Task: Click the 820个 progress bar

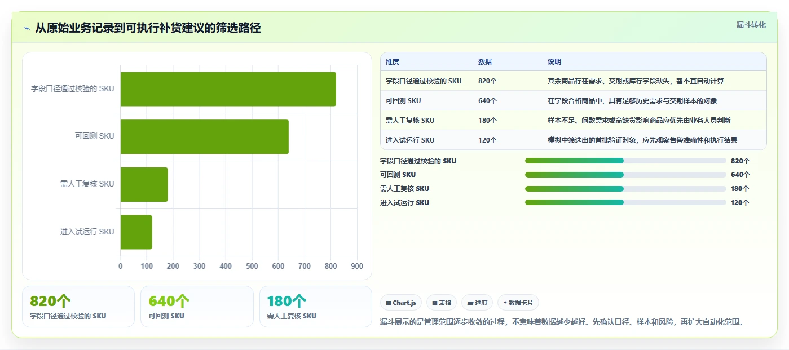Action: pyautogui.click(x=625, y=161)
